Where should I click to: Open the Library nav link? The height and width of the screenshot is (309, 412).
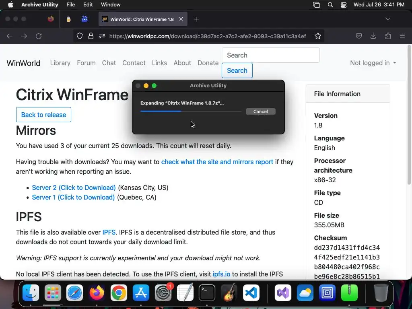(60, 63)
